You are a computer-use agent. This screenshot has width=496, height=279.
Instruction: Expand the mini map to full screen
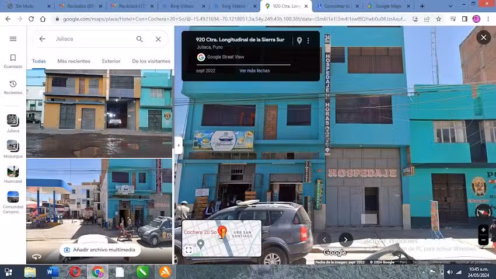[x=188, y=250]
